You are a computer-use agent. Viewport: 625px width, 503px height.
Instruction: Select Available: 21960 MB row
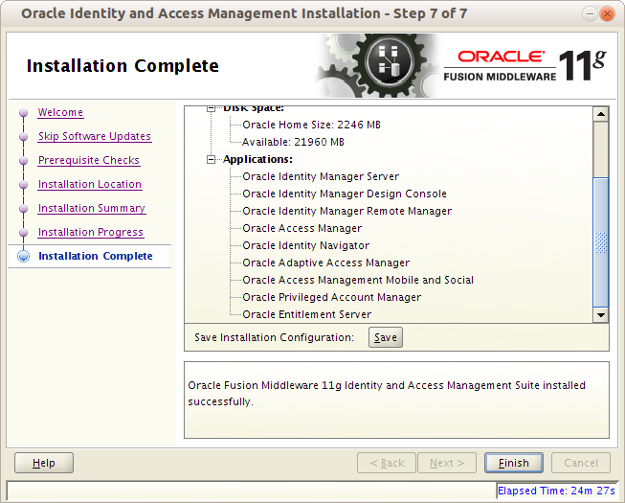(x=293, y=142)
